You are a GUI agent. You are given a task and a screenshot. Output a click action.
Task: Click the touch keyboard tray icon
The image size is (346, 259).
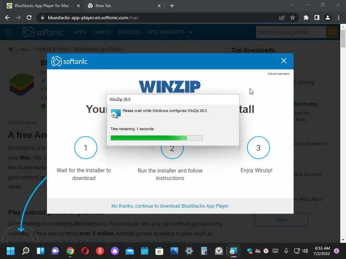click(x=275, y=251)
